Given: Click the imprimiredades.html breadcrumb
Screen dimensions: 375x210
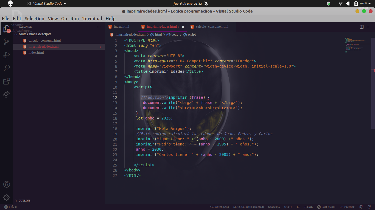Looking at the screenshot, I should pyautogui.click(x=130, y=35).
